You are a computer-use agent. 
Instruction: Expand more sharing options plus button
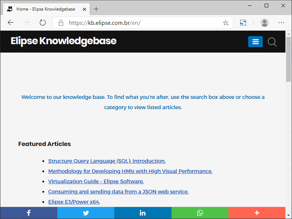point(257,213)
